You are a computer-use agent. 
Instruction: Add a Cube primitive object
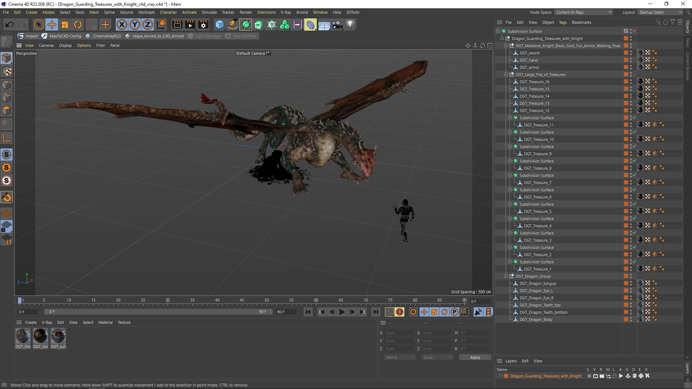click(x=219, y=24)
